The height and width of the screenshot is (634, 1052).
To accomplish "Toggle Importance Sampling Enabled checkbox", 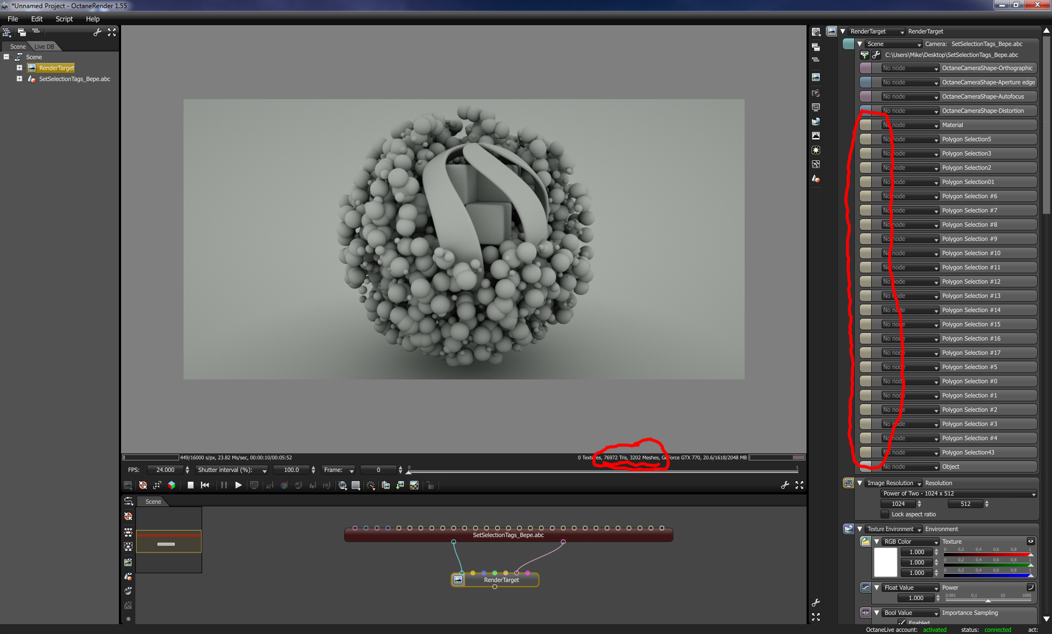I will tap(902, 623).
